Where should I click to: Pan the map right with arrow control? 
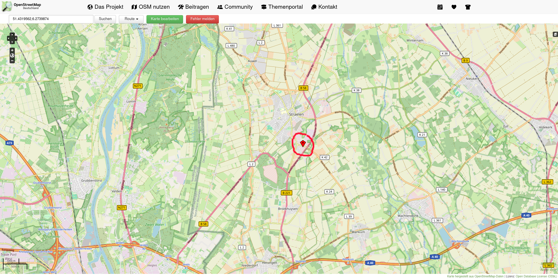coord(16,38)
